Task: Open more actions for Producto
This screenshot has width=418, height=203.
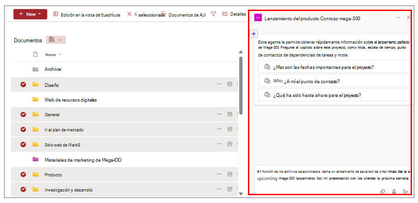Action: 219,175
